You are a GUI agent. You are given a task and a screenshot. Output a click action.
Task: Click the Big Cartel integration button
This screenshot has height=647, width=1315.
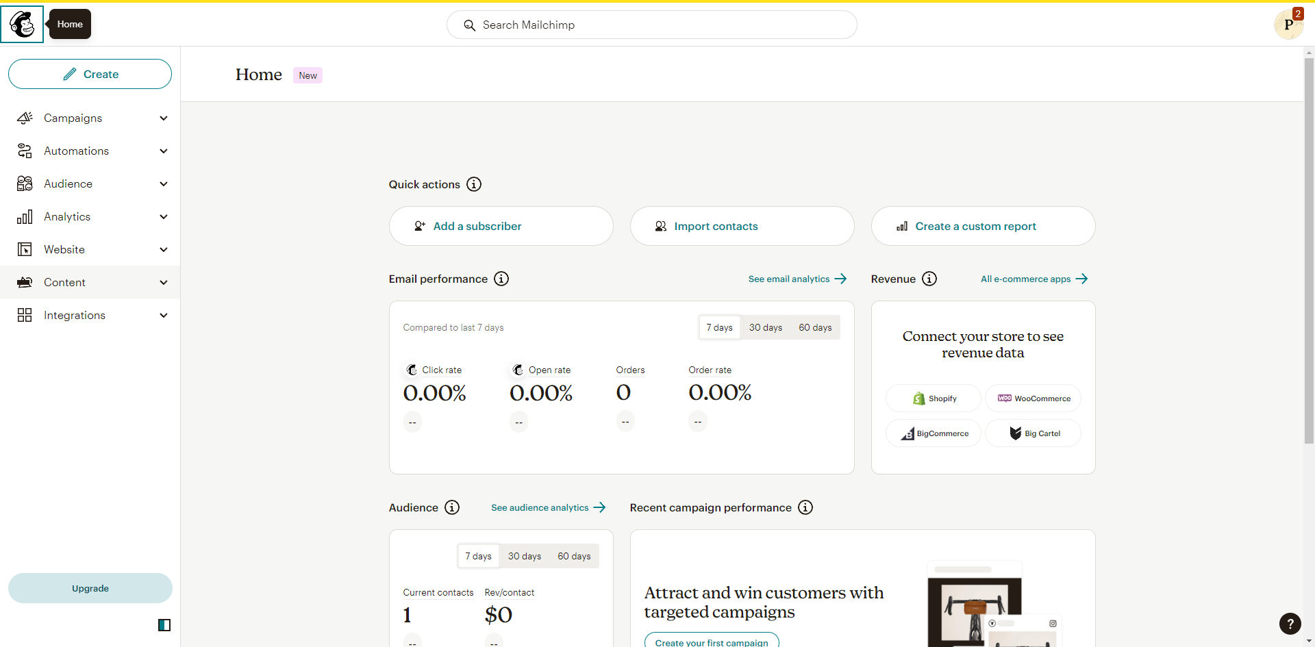coord(1033,433)
